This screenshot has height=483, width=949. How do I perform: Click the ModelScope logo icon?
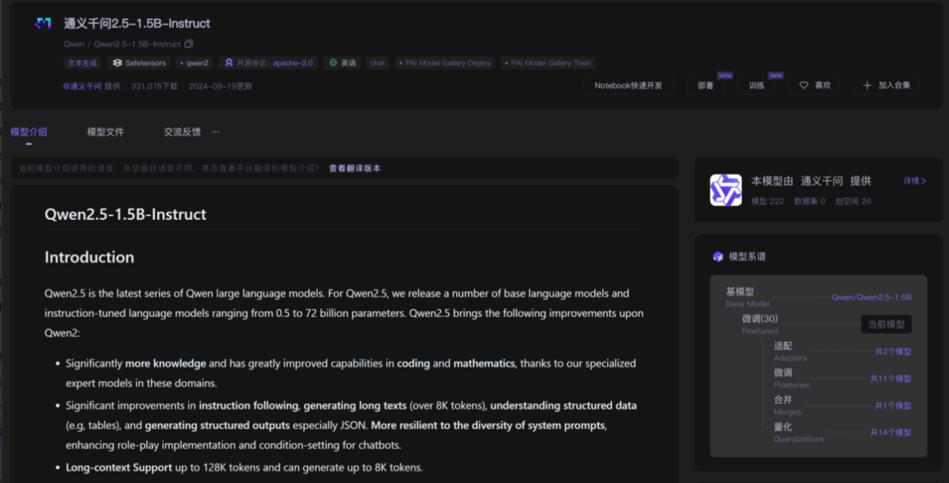43,23
